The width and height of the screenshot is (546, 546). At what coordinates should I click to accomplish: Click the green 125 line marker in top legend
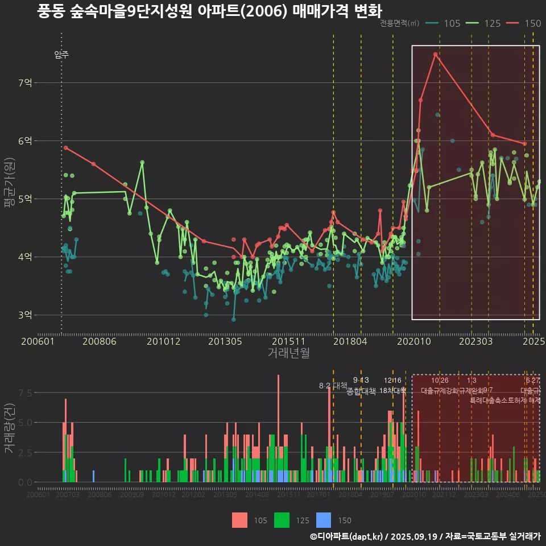click(472, 23)
